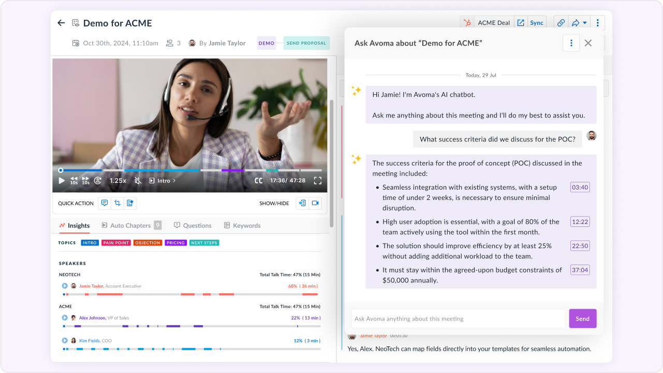Open the Auto Chapters tab
Screen dimensions: 663x373
click(131, 225)
